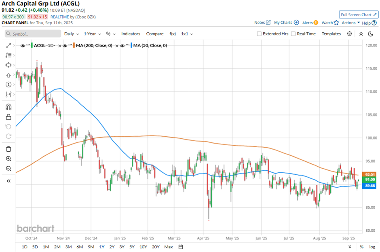This screenshot has height=252, width=380.
Task: Open ACGL series options ellipsis
Action: tap(28, 45)
